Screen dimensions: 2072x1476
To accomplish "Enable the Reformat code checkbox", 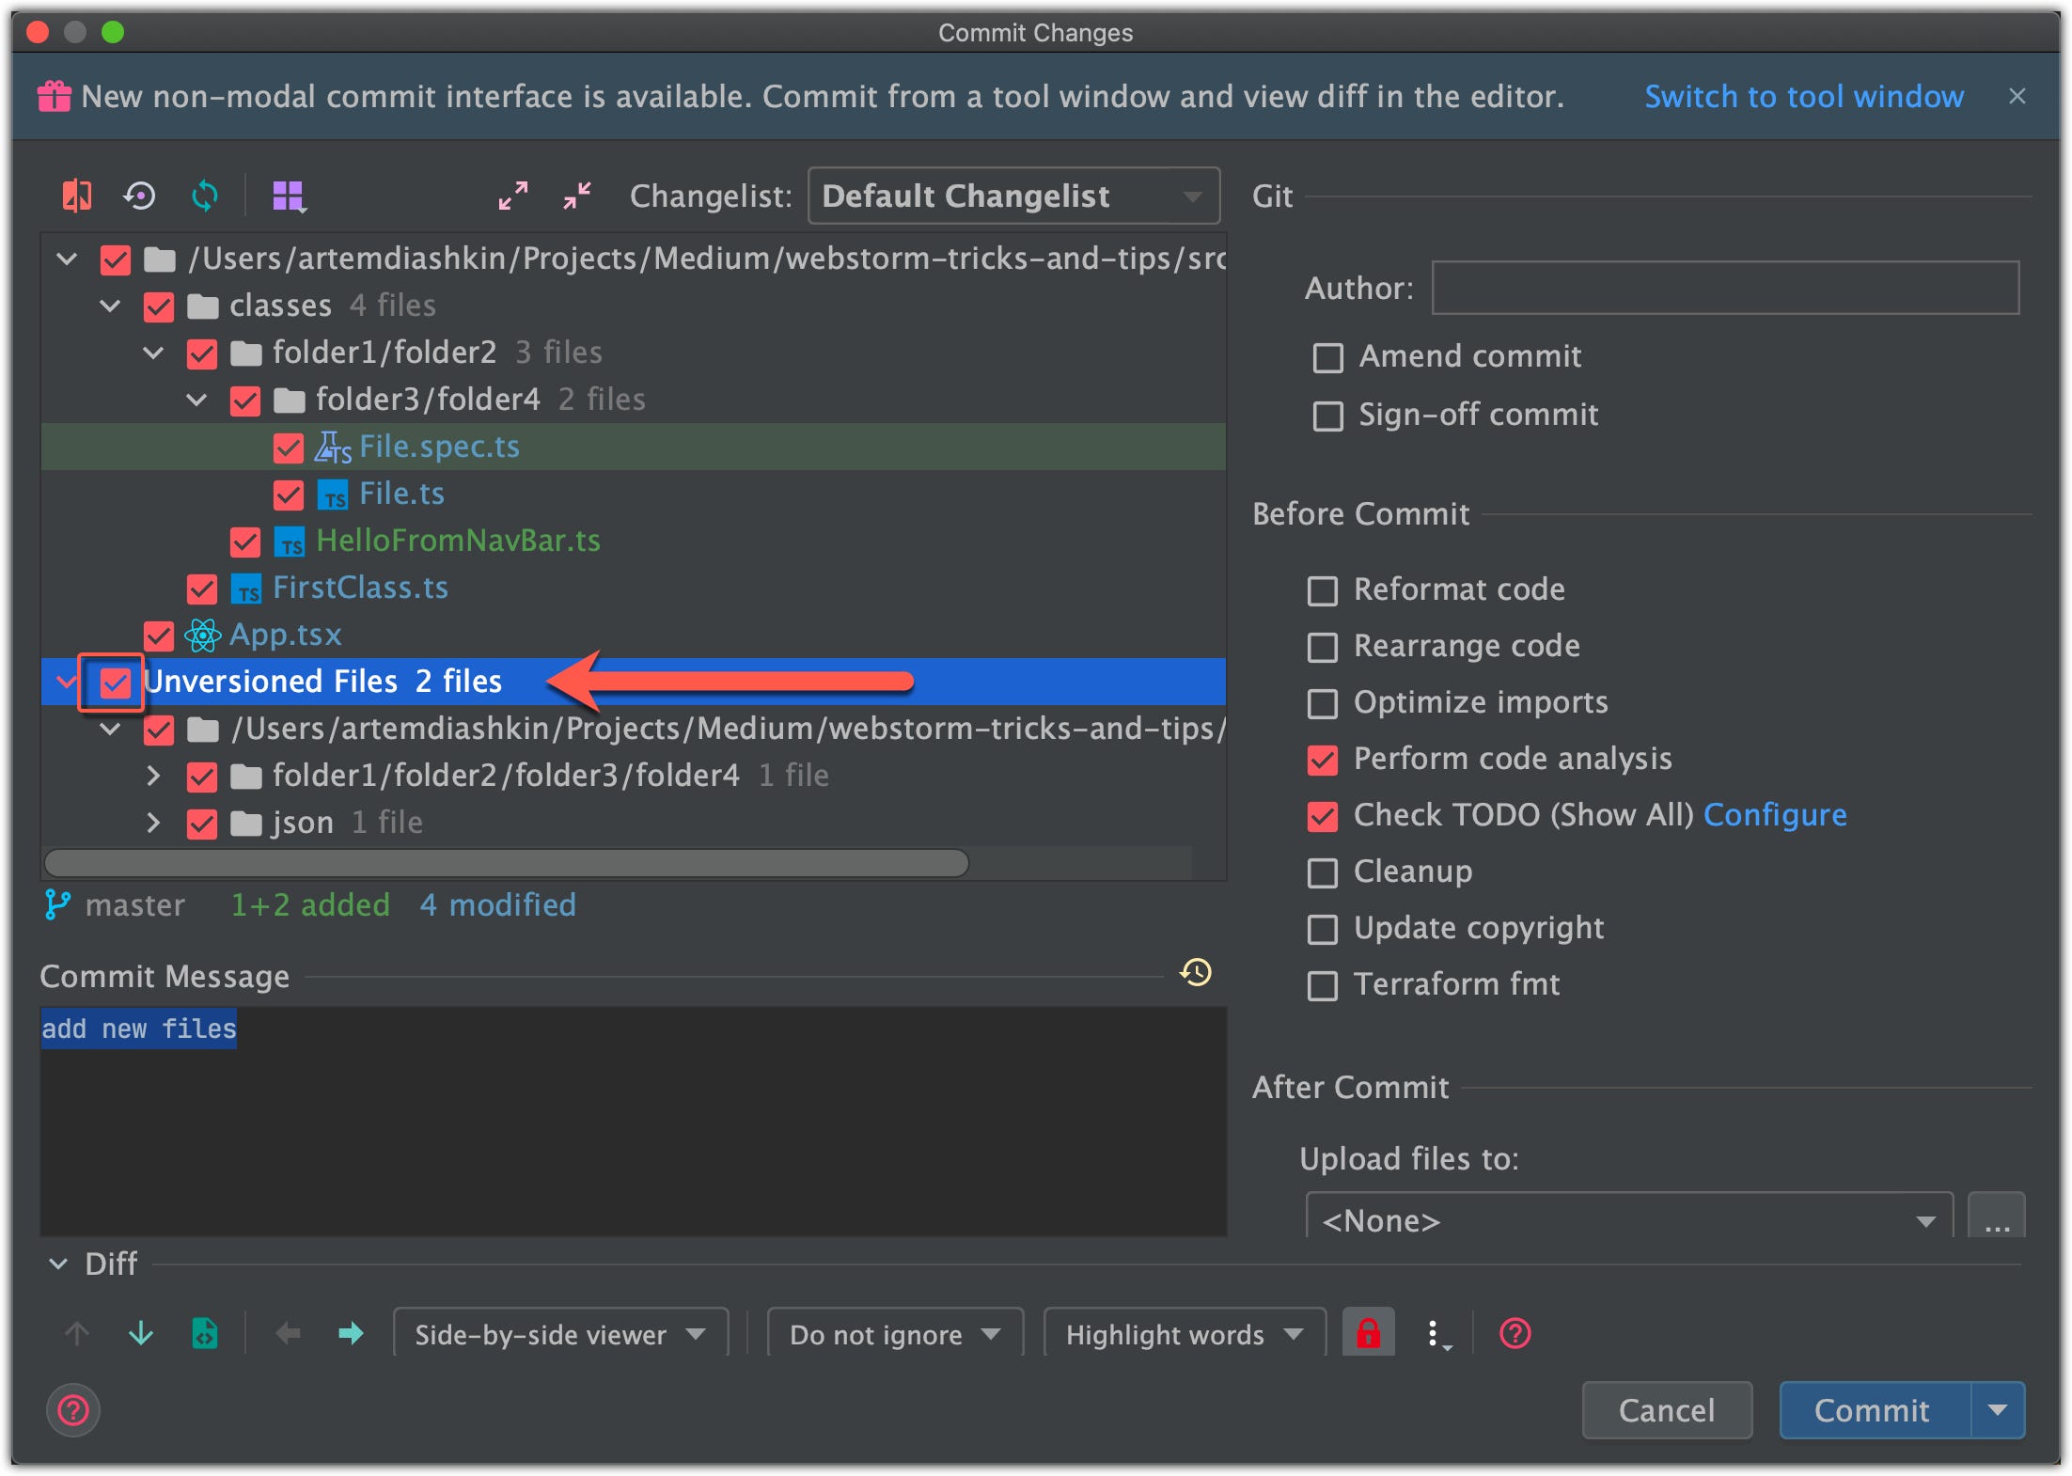I will coord(1323,590).
